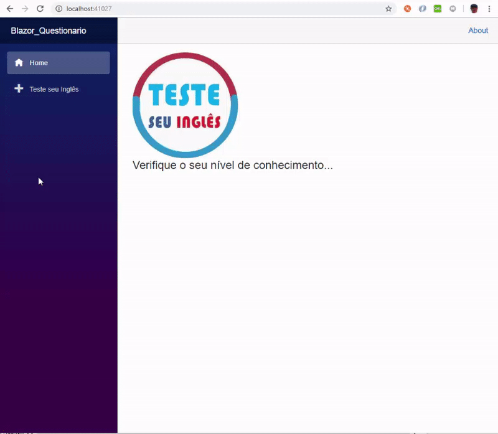498x434 pixels.
Task: Click the Blazor_Questionario brand title
Action: [x=49, y=31]
